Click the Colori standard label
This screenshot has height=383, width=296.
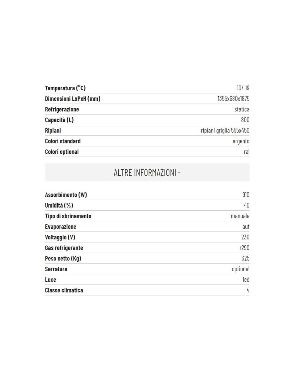click(x=63, y=141)
